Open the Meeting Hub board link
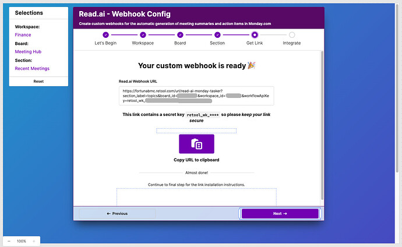Screen dimensions: 402x247 click(28, 52)
